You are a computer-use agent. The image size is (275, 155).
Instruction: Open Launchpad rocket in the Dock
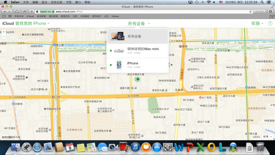coord(26,147)
